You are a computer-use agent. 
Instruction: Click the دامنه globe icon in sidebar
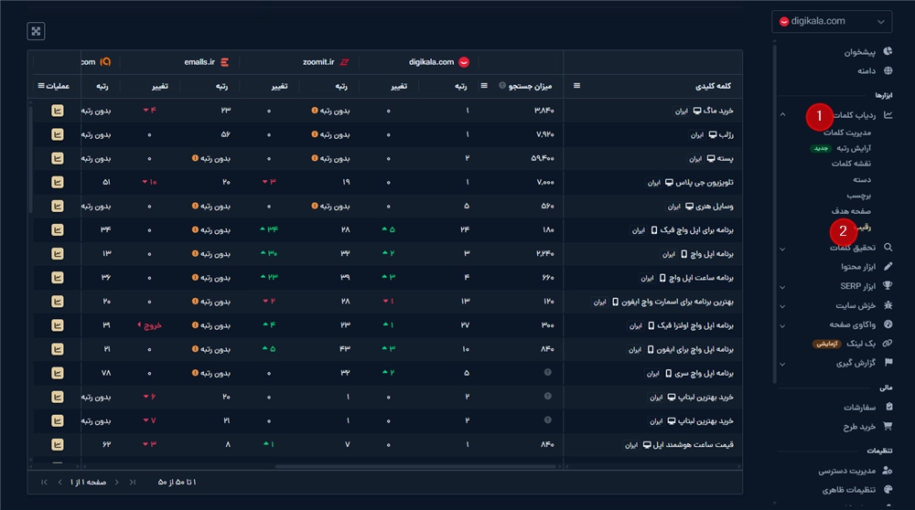pyautogui.click(x=888, y=70)
